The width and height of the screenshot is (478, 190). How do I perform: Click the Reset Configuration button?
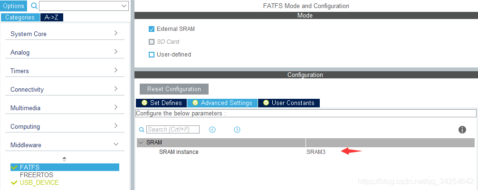174,89
